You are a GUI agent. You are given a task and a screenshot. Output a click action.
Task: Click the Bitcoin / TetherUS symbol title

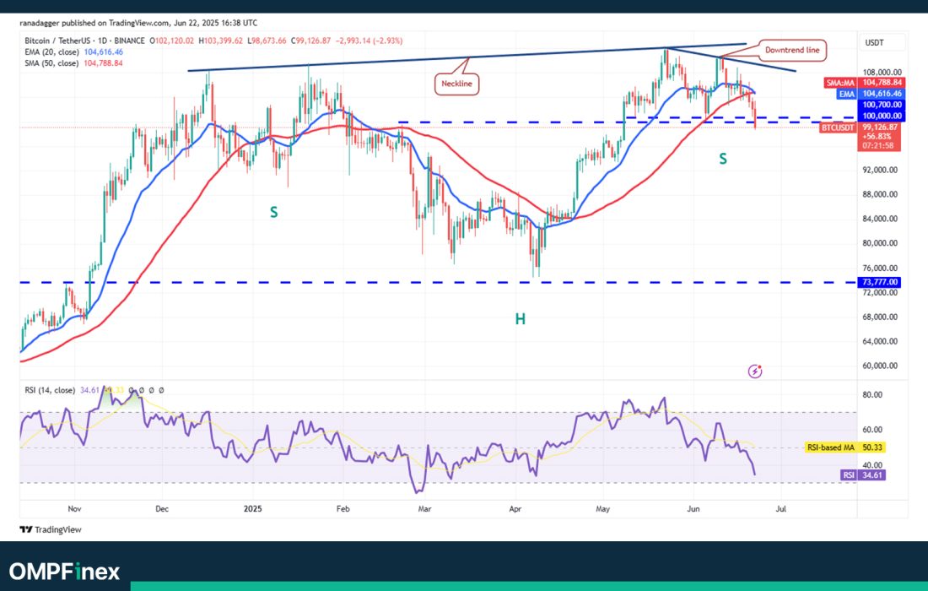[x=56, y=40]
